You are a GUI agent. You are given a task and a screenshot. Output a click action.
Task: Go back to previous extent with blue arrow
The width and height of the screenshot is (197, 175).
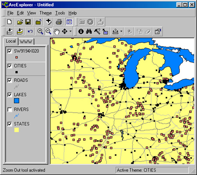(30, 31)
